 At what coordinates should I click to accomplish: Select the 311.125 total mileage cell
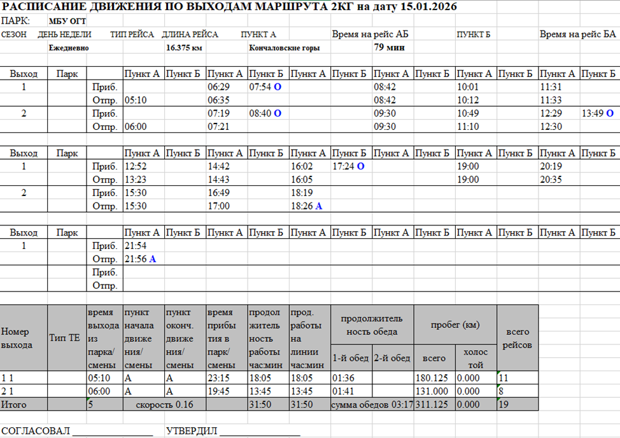[433, 404]
